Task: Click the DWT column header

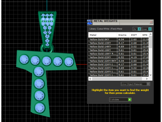Action: (x=135, y=35)
